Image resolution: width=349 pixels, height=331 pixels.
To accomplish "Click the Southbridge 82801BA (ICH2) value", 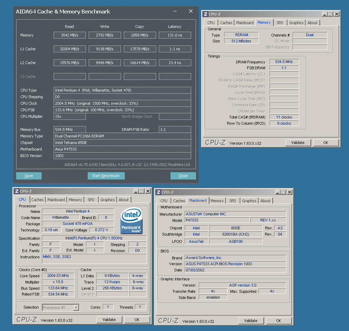I will [x=236, y=234].
